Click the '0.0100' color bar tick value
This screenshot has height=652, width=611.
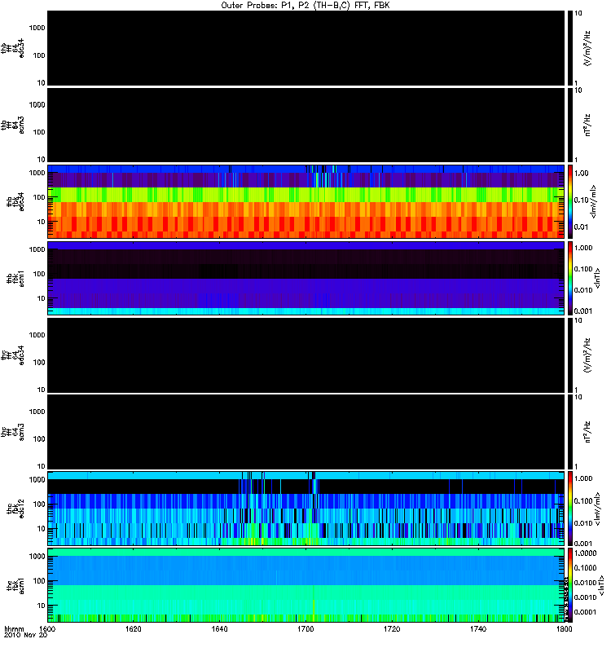[x=585, y=583]
